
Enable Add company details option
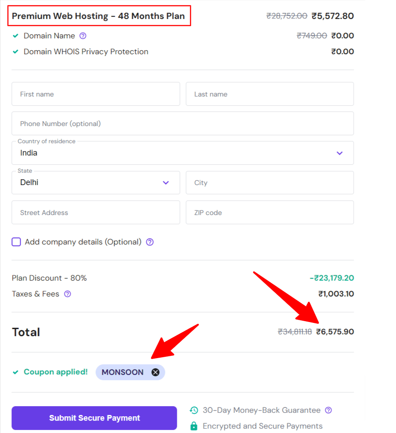(x=16, y=242)
